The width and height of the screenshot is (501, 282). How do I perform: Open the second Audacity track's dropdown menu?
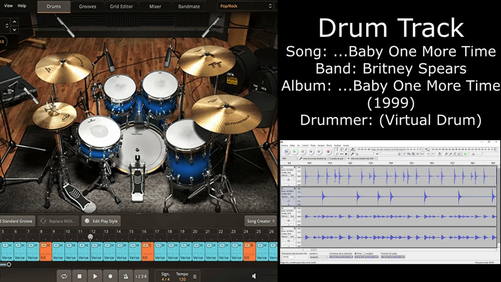(x=295, y=188)
